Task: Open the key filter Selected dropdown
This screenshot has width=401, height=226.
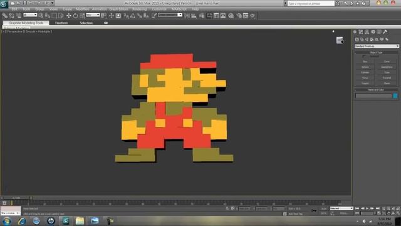Action: point(341,208)
